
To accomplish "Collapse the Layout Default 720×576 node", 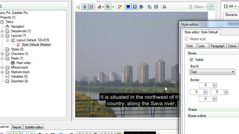I will [7, 40].
